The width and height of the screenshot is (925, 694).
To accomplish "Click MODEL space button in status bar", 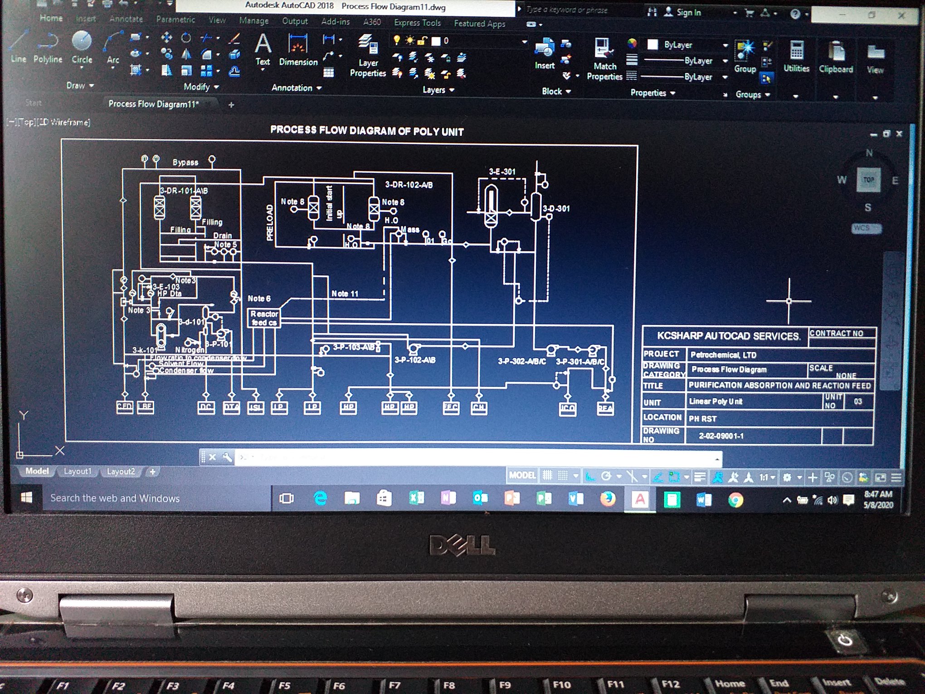I will (x=522, y=475).
